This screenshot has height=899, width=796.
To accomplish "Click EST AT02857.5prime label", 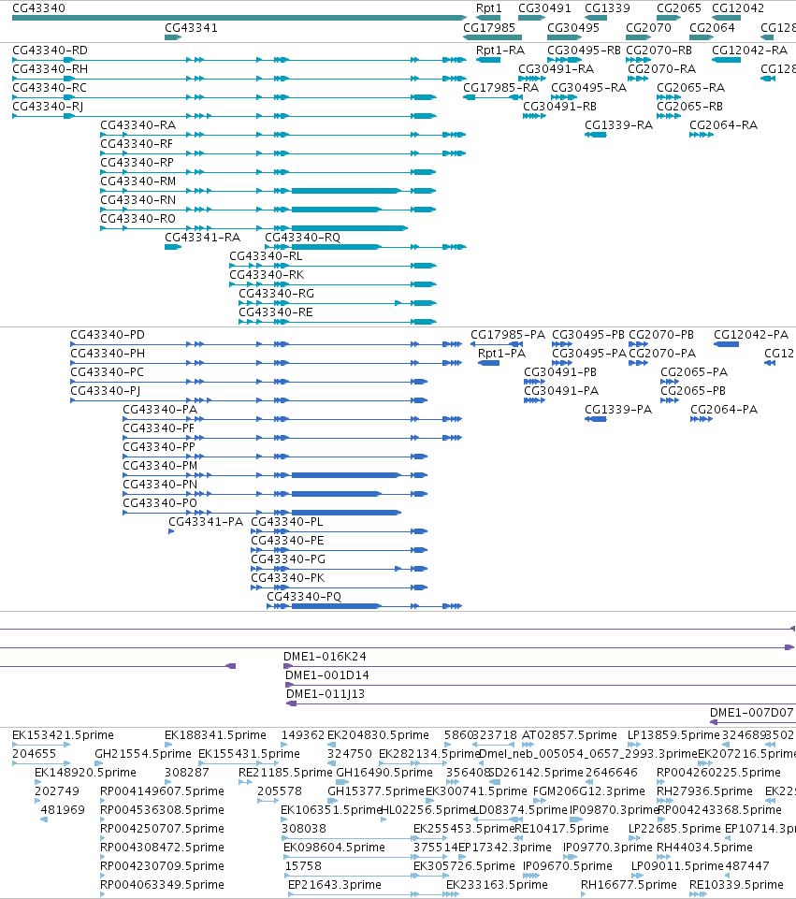I will [x=569, y=735].
